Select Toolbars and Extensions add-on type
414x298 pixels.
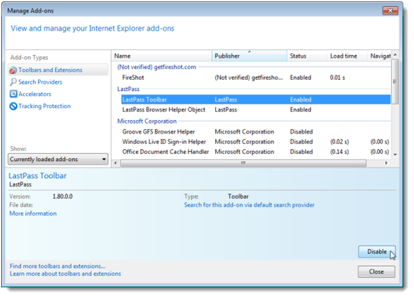(x=58, y=70)
